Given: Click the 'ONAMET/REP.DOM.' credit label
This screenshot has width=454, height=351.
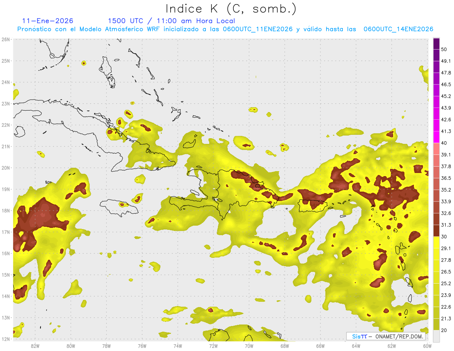Looking at the screenshot, I should pyautogui.click(x=400, y=336).
